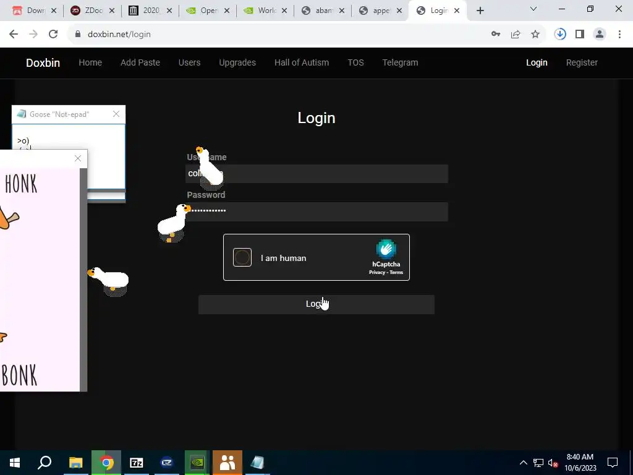Click the hCaptcha logo
633x475 pixels.
[x=386, y=249]
